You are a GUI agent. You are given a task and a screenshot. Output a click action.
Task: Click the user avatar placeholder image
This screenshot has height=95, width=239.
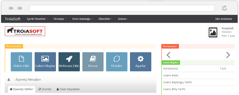coord(213,32)
